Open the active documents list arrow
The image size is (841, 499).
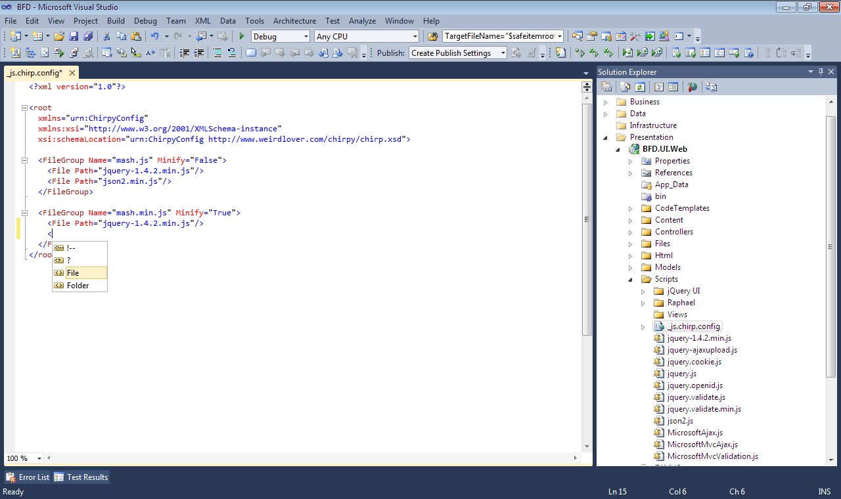click(586, 73)
